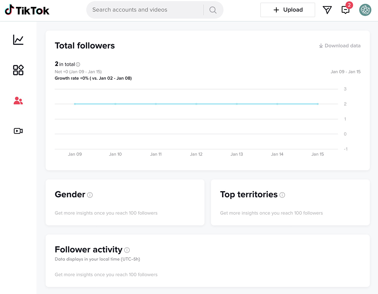
Task: Click the search magnifier icon
Action: pos(213,10)
